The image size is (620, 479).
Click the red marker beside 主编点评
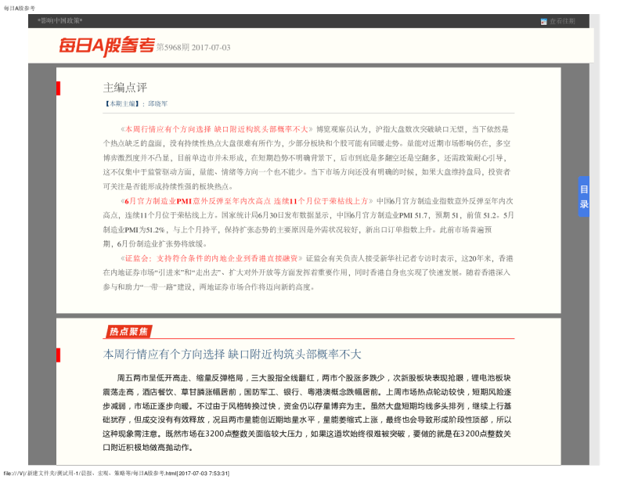pos(58,88)
